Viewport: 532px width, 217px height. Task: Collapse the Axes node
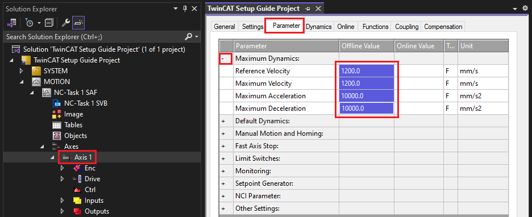[43, 147]
